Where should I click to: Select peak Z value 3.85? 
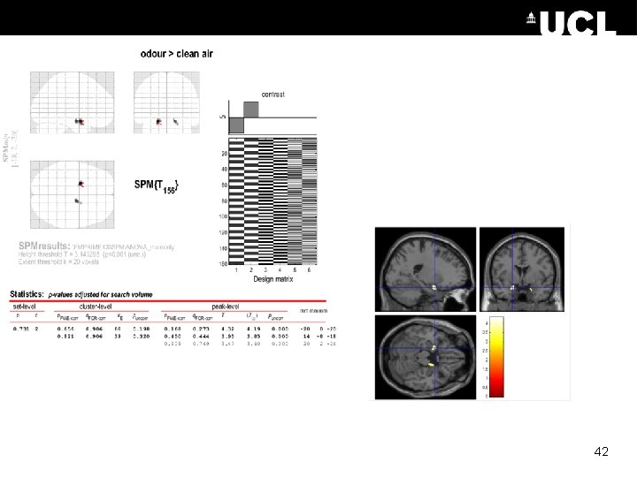click(x=254, y=337)
